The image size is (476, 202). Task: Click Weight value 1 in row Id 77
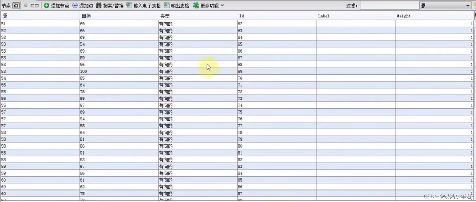(434, 126)
